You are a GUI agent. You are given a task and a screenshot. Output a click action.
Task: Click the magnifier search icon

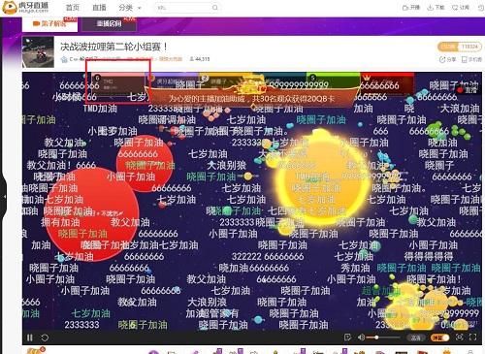[215, 8]
